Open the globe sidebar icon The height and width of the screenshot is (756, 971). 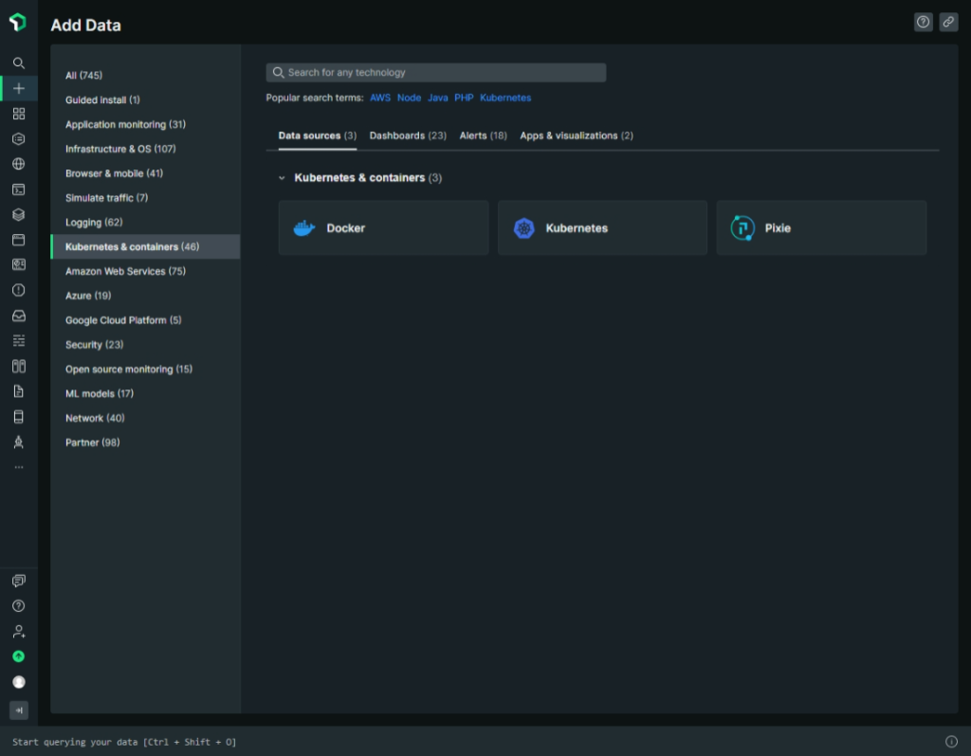pos(19,164)
